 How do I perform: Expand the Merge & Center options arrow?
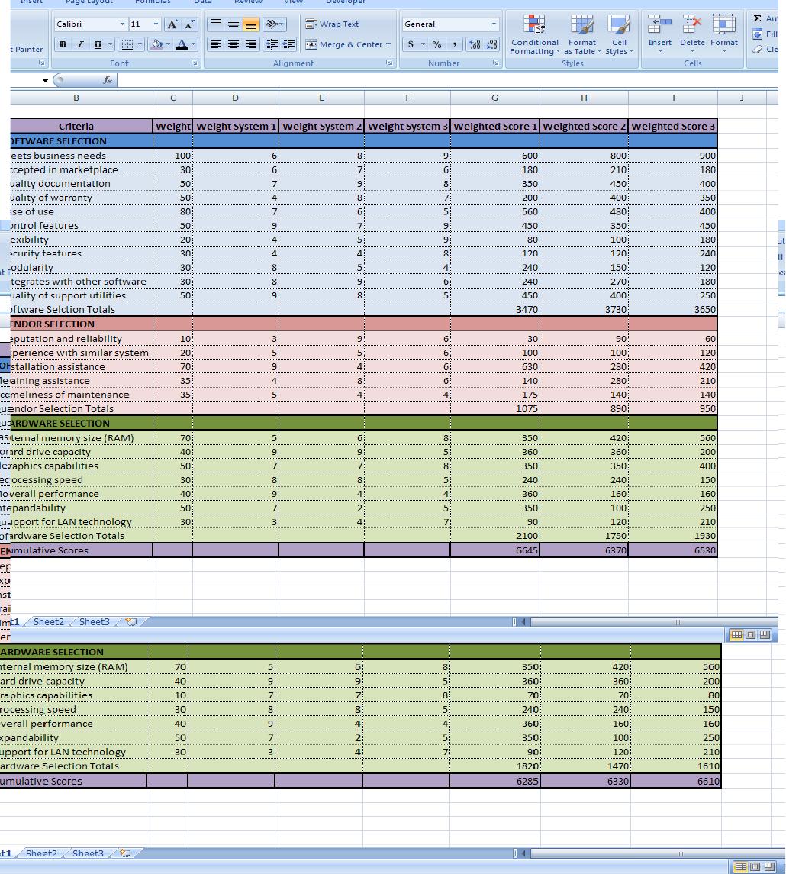[x=388, y=44]
